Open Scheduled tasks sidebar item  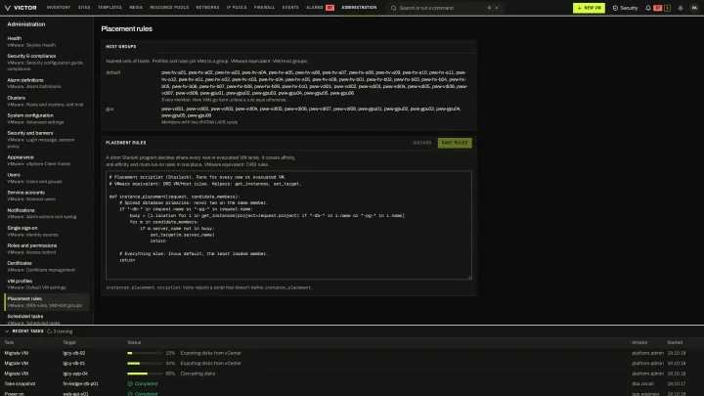(x=46, y=319)
